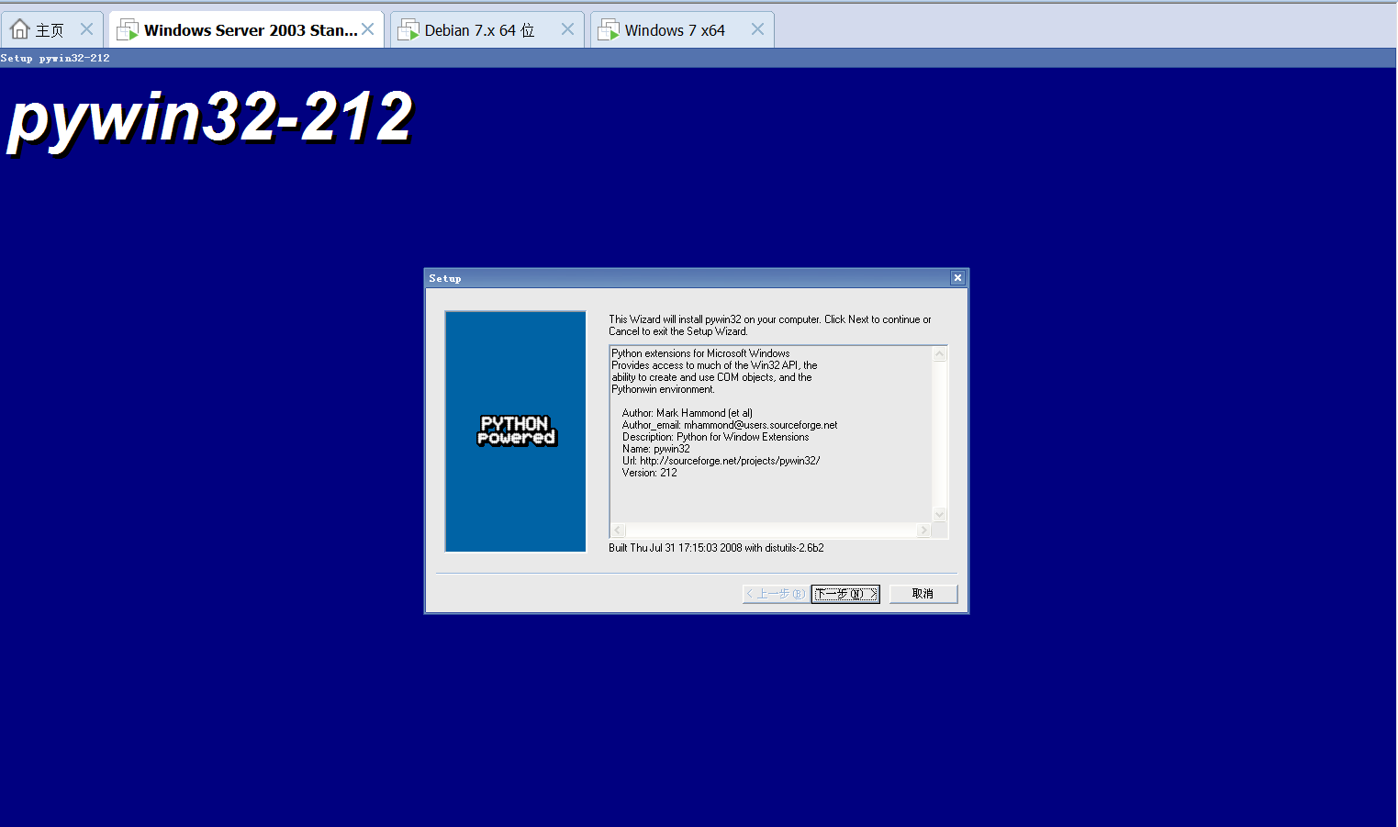This screenshot has width=1398, height=827.
Task: Close the Setup dialog with the X button
Action: coord(957,278)
